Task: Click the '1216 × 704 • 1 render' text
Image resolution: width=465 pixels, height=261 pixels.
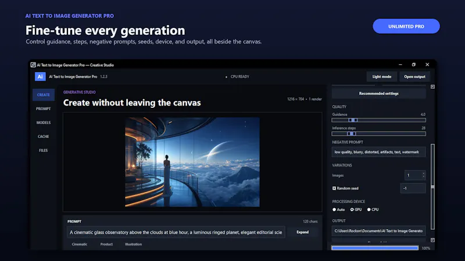Action: pyautogui.click(x=304, y=99)
